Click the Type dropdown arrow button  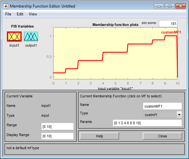(179, 114)
